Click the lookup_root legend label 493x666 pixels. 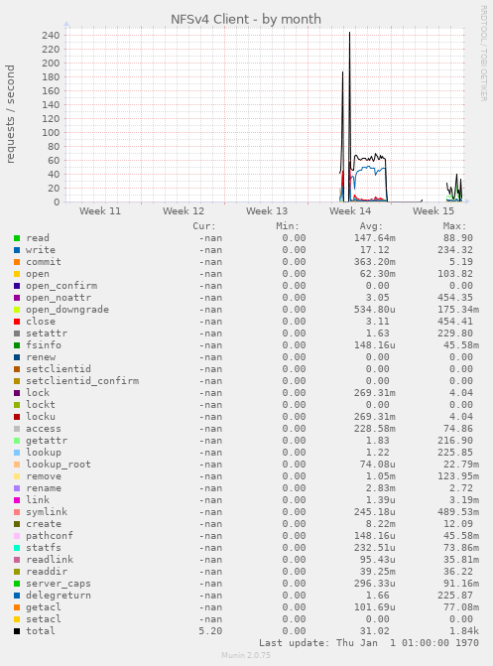pyautogui.click(x=59, y=465)
